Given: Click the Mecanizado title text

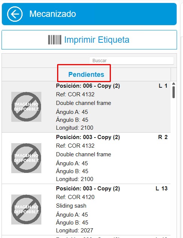Looking at the screenshot, I should pos(53,14).
